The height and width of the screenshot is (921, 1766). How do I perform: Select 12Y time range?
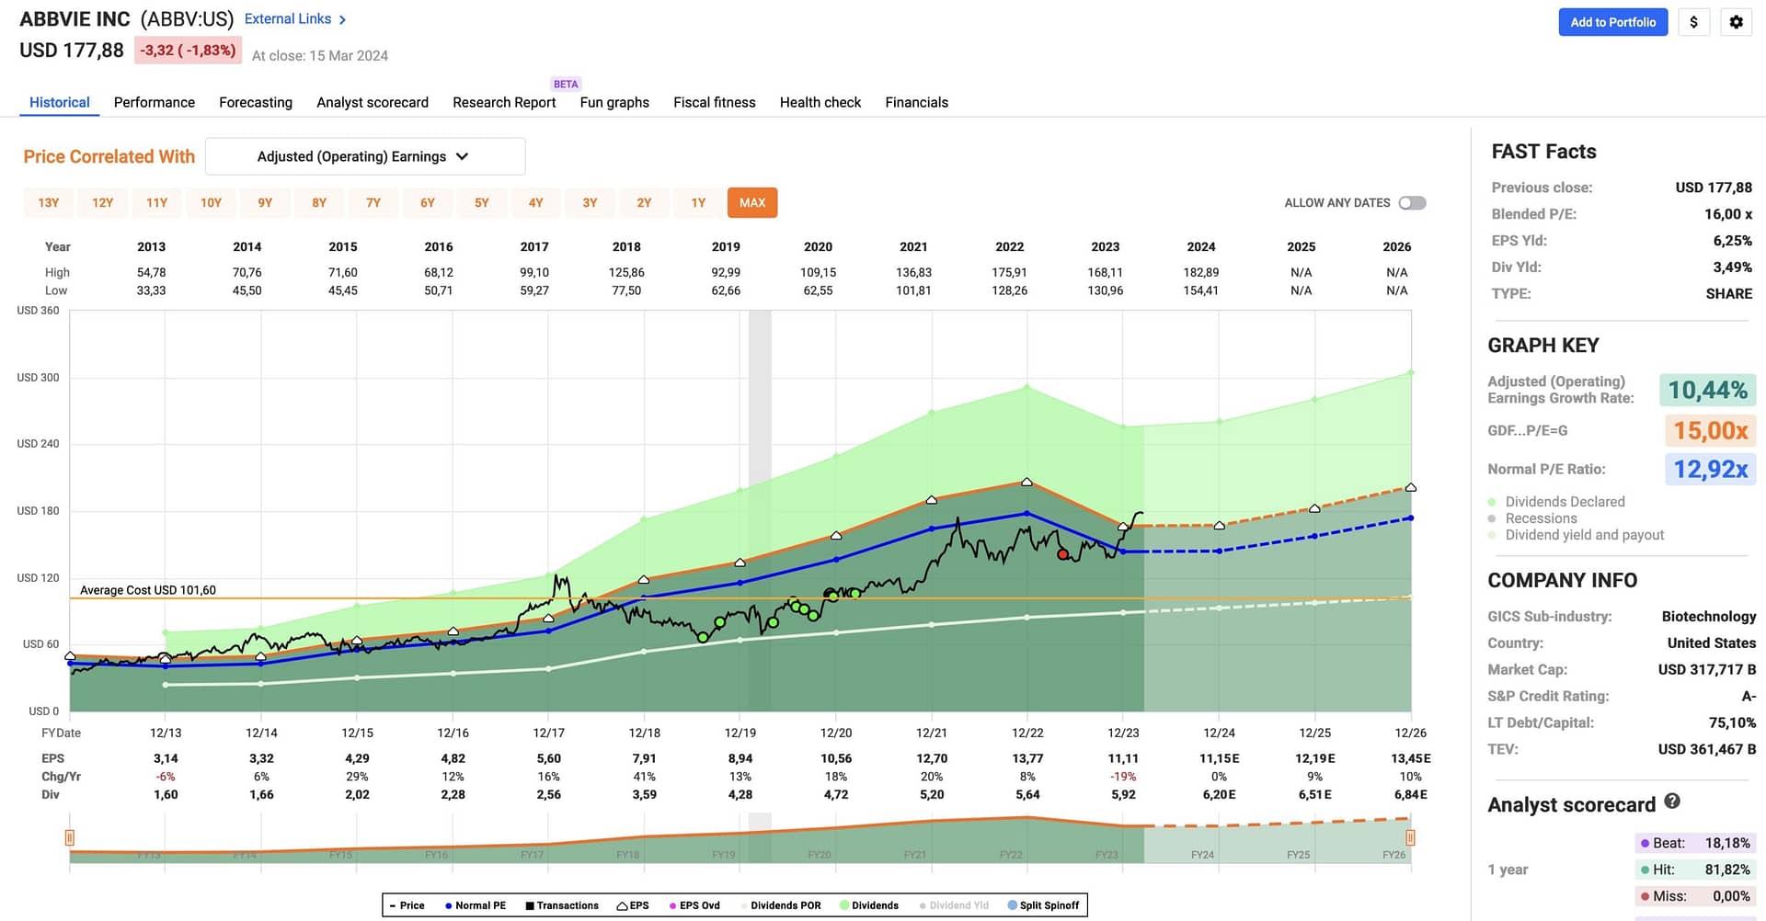coord(103,203)
